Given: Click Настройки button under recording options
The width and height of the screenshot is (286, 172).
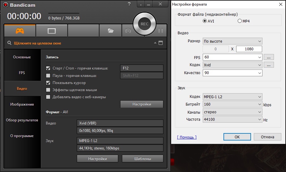Looking at the screenshot, I should coord(142,104).
